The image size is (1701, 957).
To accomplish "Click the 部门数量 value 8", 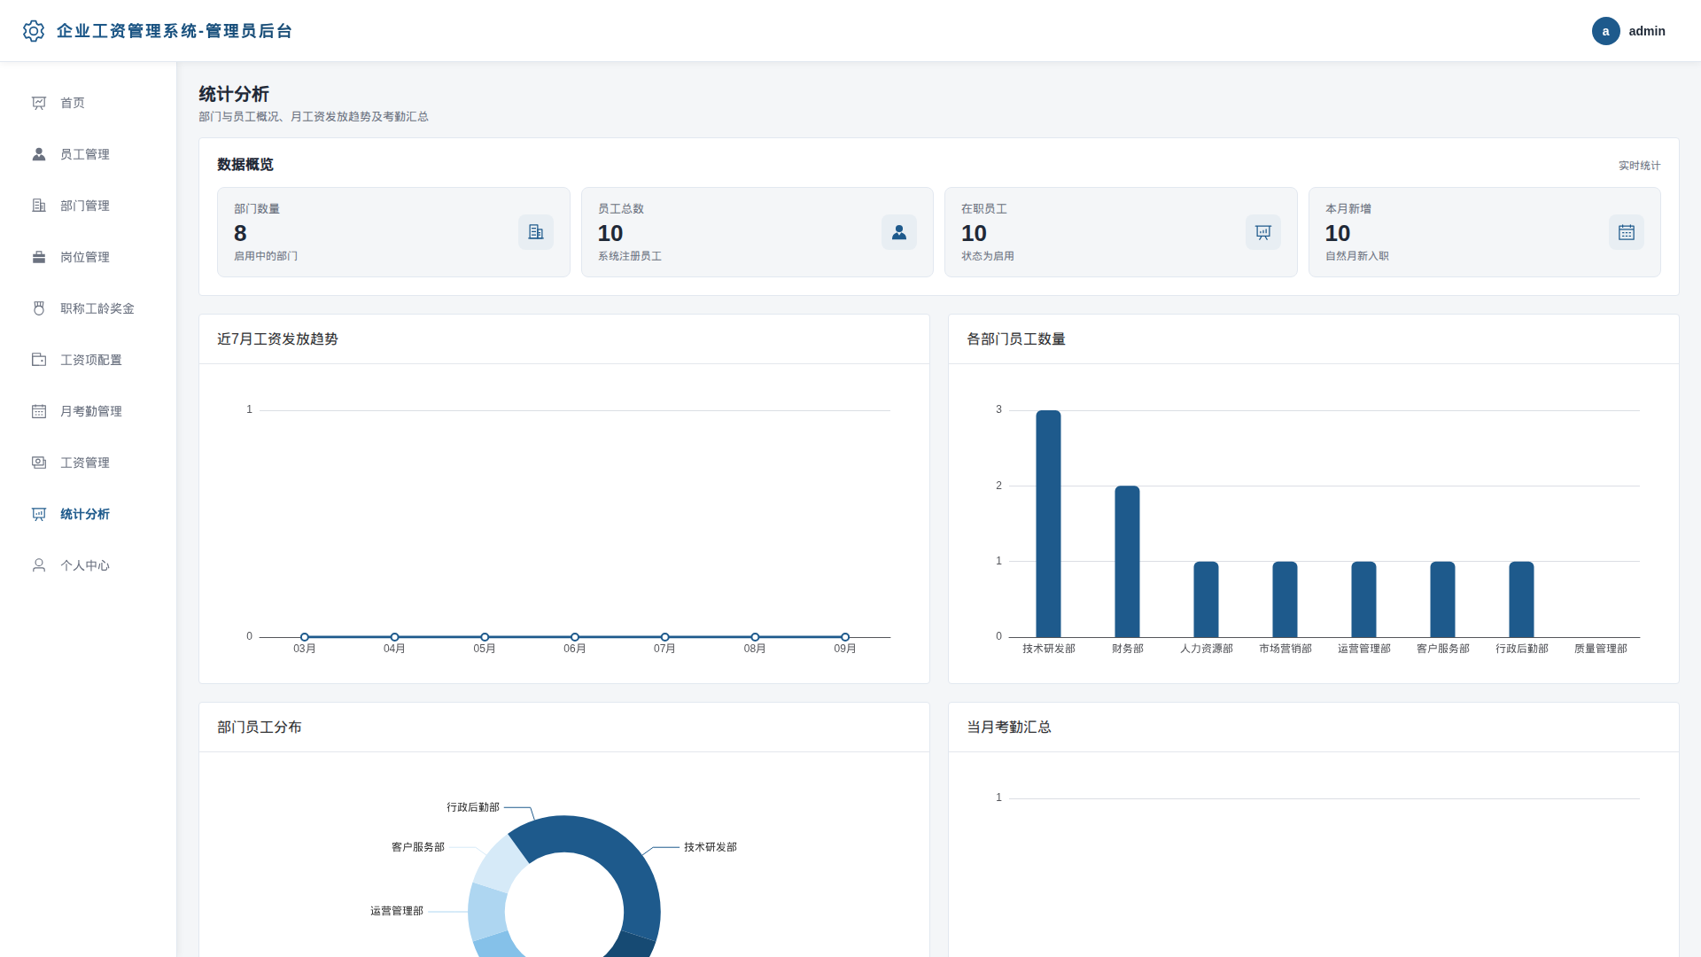I will 240,233.
